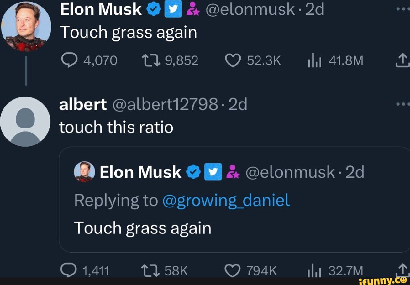
Task: Click the Twitter logo badge beside Elon Musk
Action: [x=173, y=9]
